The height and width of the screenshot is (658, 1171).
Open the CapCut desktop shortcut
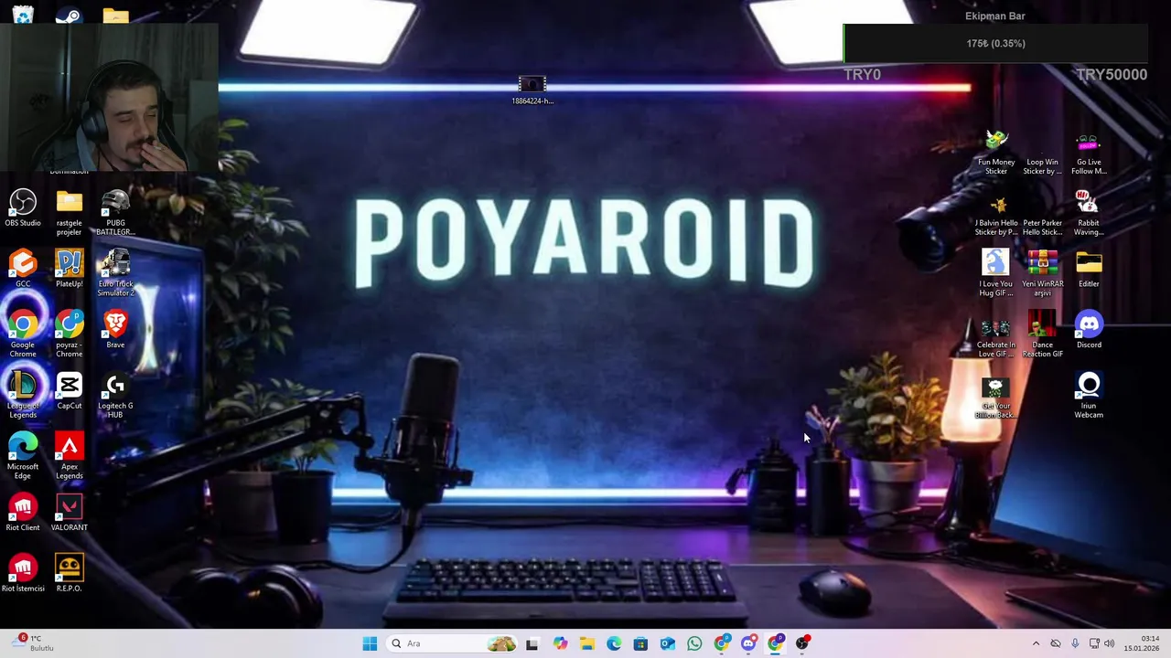tap(69, 391)
